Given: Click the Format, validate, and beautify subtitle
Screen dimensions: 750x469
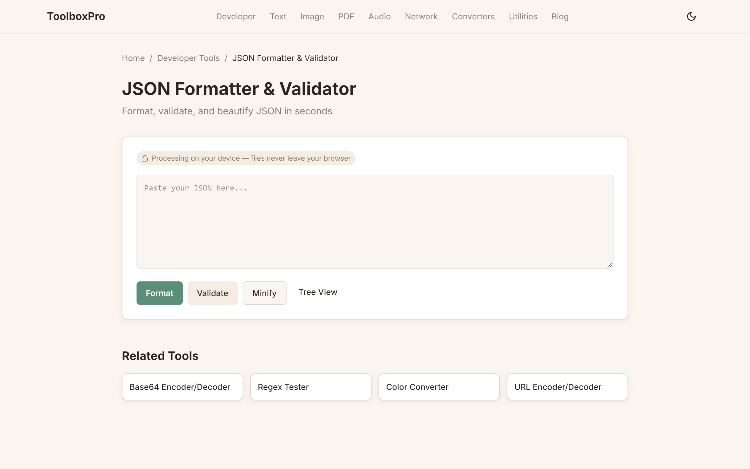Looking at the screenshot, I should click(227, 111).
